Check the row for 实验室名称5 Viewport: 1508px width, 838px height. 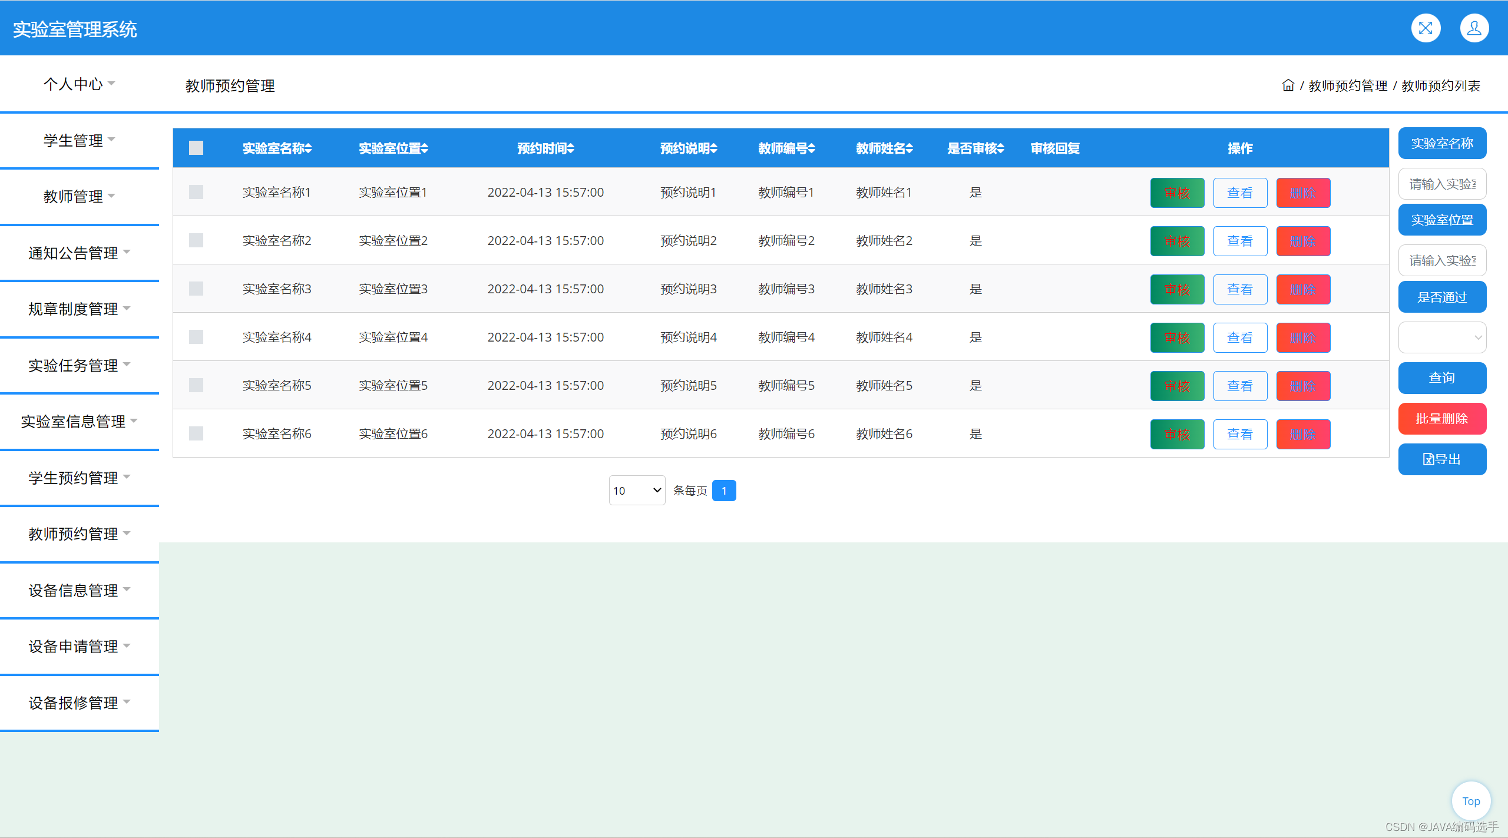click(196, 385)
